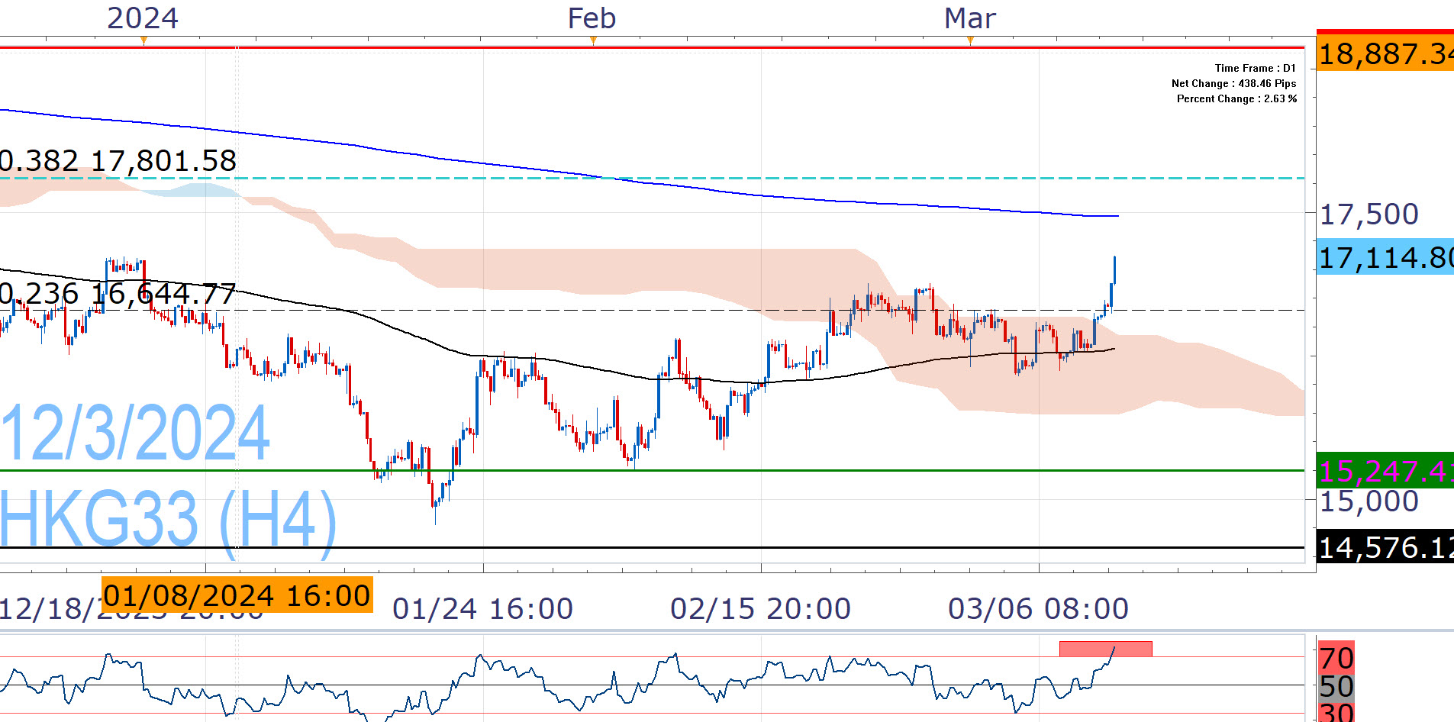Select the green 15,247.41 price level label
Screen dimensions: 1454x722
click(1385, 471)
